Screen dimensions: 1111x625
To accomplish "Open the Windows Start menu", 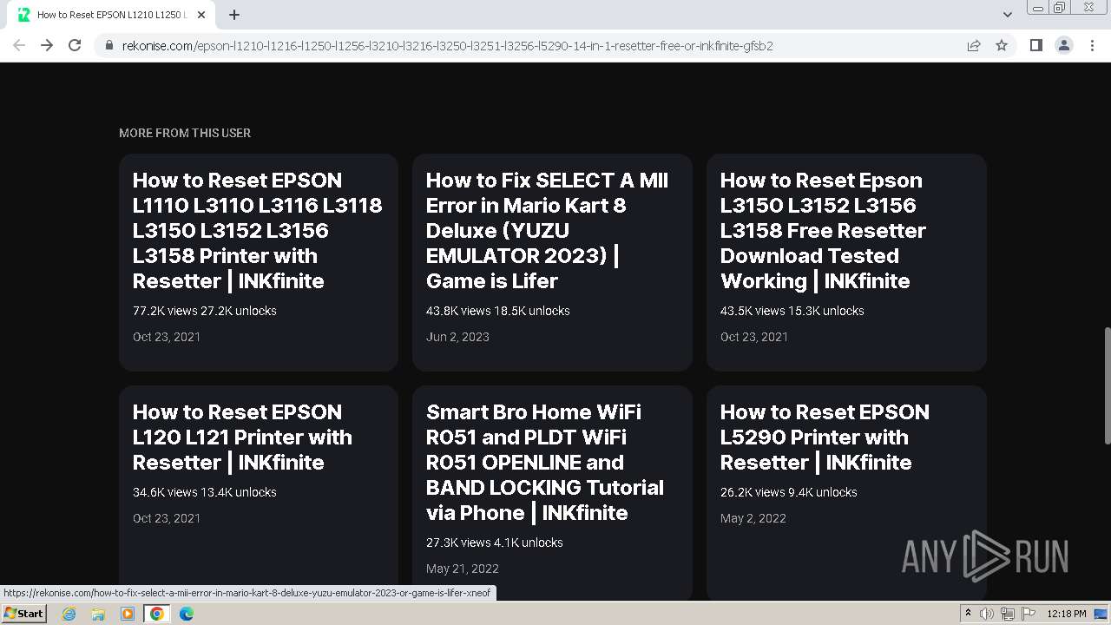I will point(23,613).
